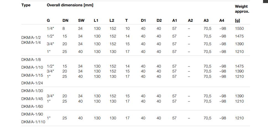Click the "Type" column header
The width and height of the screenshot is (268, 137).
(x=26, y=5)
